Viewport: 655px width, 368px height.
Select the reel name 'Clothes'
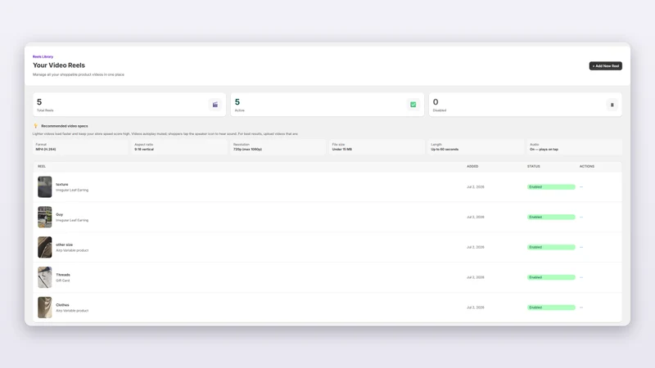[x=63, y=305]
